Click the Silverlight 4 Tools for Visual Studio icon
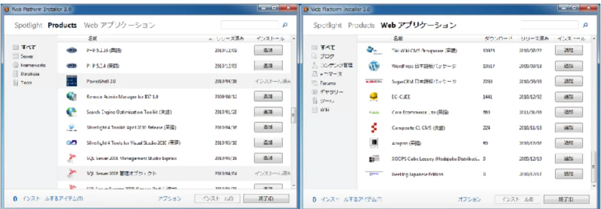601x209 pixels. pos(72,143)
